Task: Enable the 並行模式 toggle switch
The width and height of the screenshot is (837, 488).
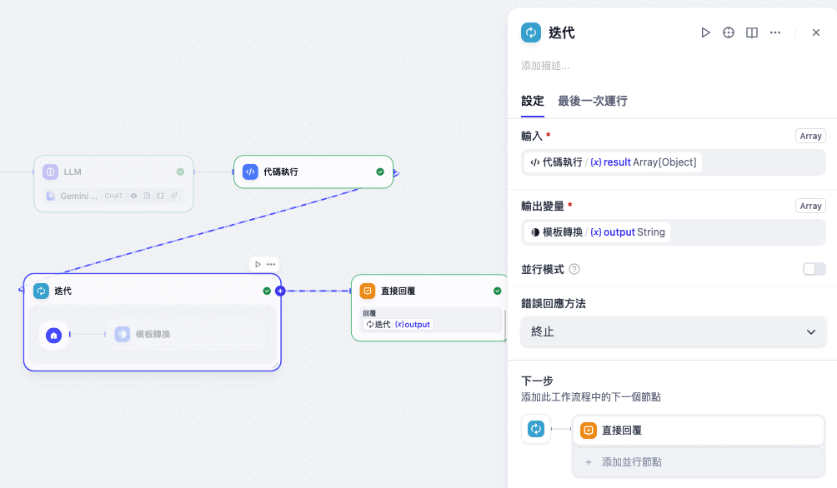Action: [814, 269]
